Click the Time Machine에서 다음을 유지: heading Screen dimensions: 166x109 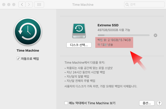pos(85,63)
